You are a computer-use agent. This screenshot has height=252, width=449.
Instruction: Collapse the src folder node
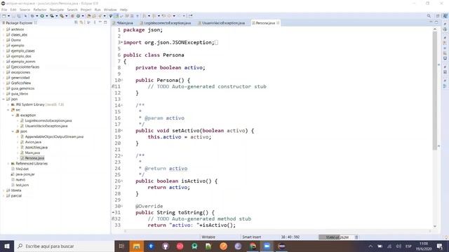[8, 110]
